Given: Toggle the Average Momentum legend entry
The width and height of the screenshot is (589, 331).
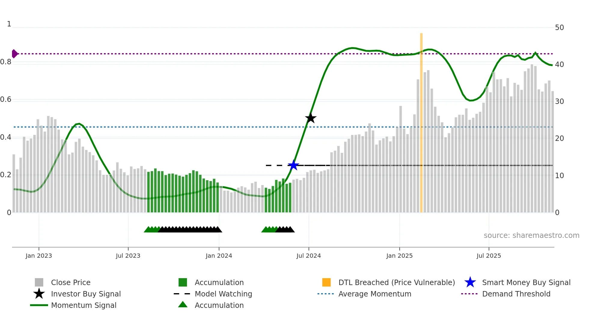Looking at the screenshot, I should 375,294.
